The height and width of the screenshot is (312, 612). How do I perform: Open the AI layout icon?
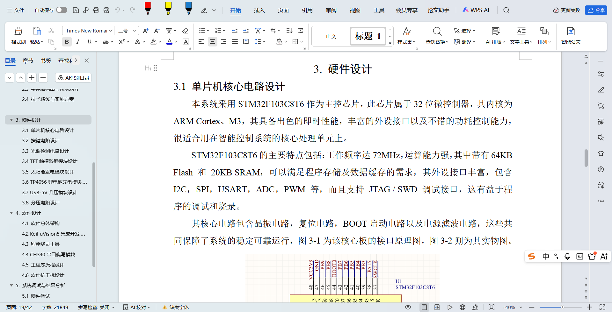495,31
